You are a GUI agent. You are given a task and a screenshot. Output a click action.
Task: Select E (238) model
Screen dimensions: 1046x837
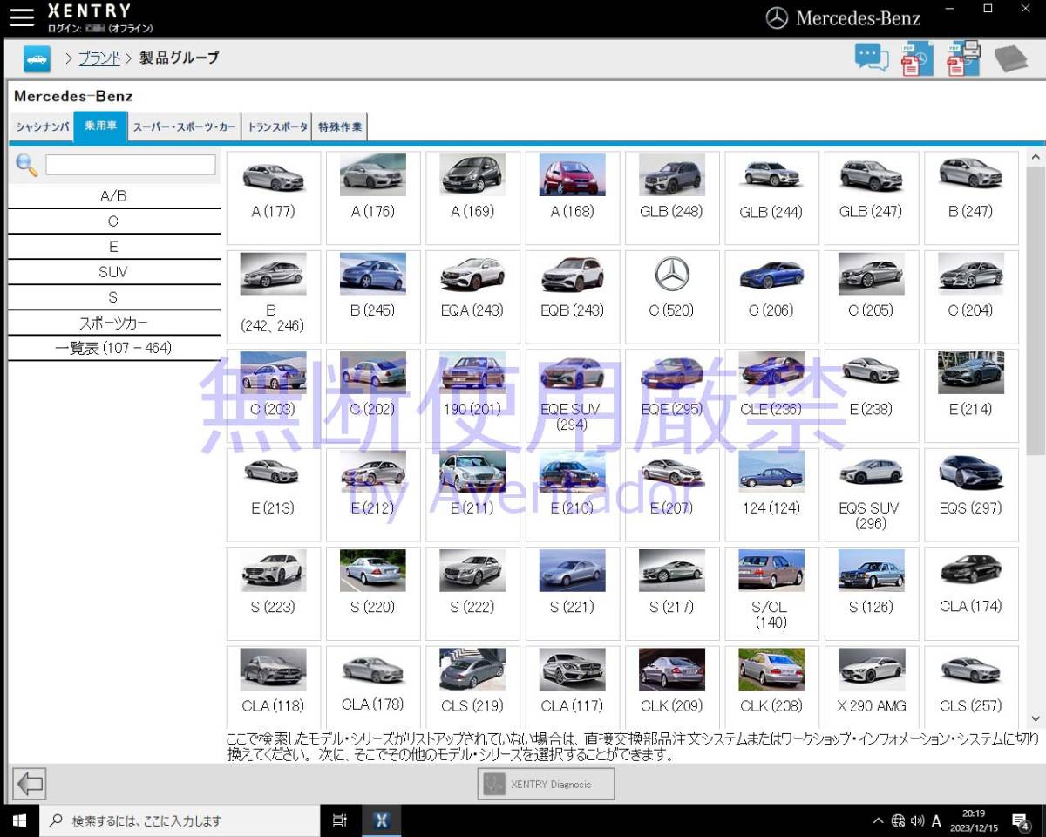[872, 396]
